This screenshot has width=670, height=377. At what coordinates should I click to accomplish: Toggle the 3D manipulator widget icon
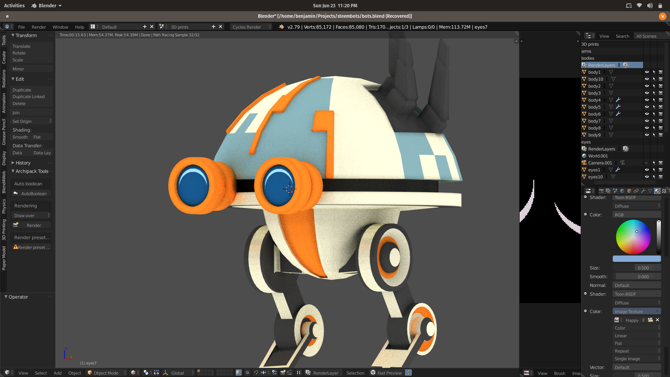[165, 373]
